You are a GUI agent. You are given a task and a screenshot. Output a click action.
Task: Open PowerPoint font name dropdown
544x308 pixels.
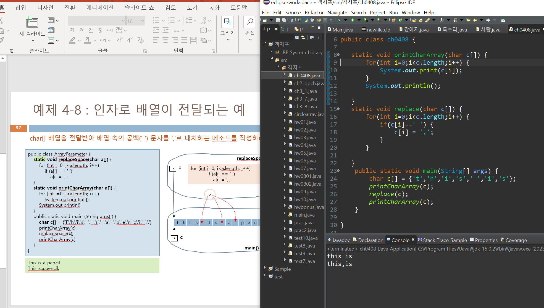point(123,21)
